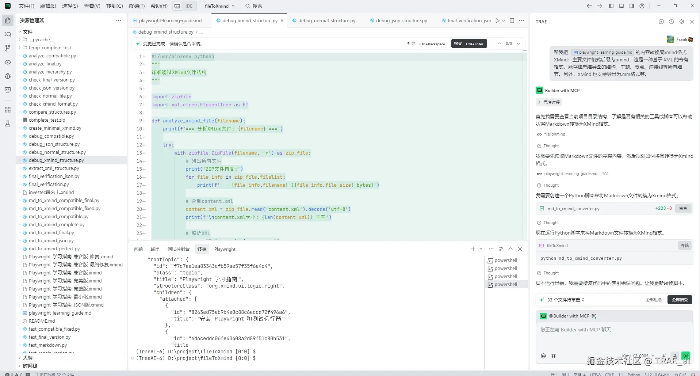Go to next change with down chevron
This screenshot has height=376, width=700.
(519, 43)
